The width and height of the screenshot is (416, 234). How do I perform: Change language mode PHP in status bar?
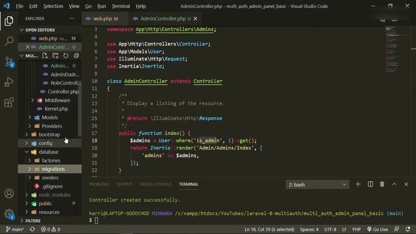point(357,229)
